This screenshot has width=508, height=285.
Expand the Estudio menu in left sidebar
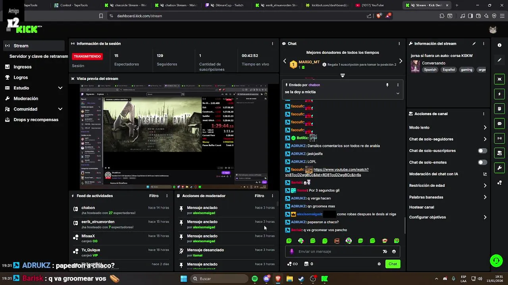[x=60, y=88]
